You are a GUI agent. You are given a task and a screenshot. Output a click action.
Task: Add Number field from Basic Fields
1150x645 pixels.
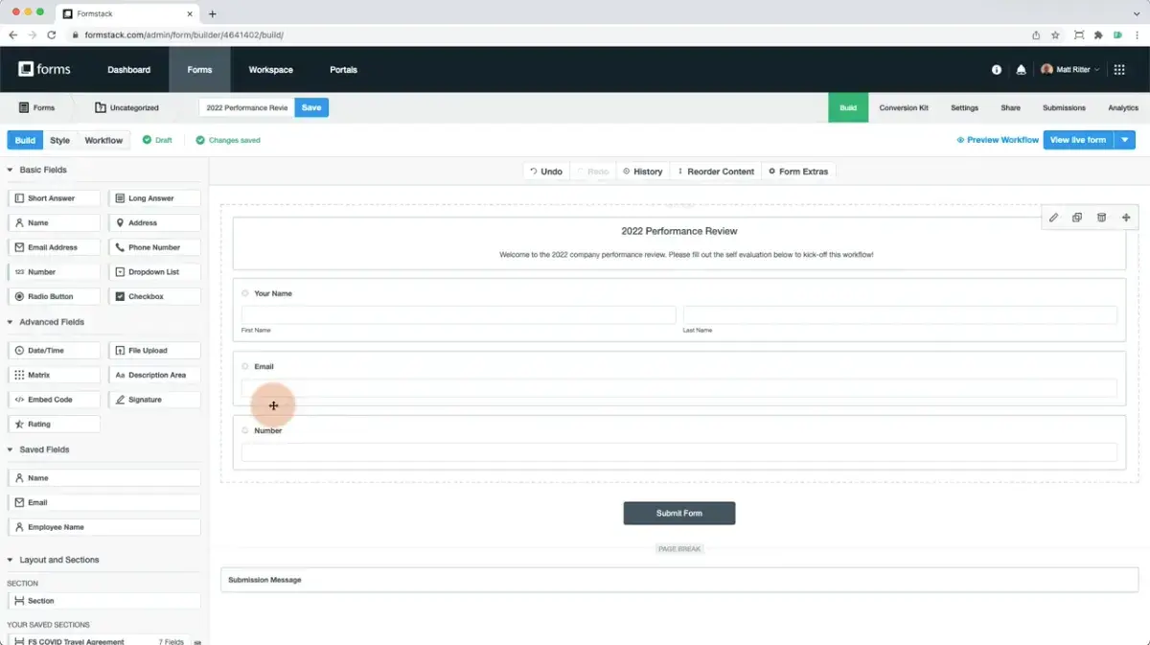click(x=54, y=272)
